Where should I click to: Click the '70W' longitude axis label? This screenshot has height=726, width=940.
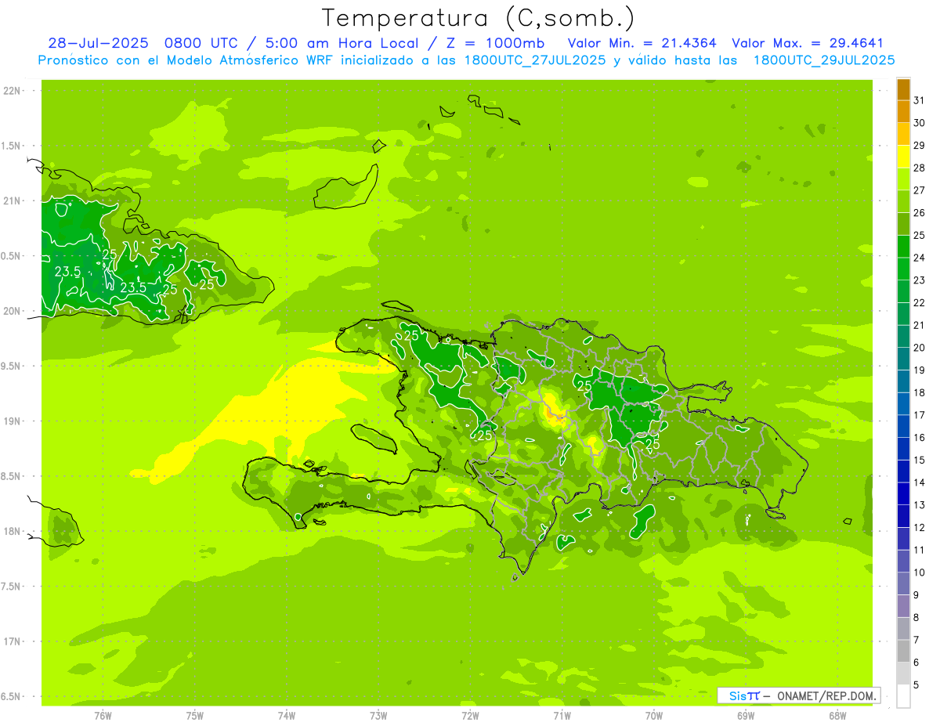654,716
